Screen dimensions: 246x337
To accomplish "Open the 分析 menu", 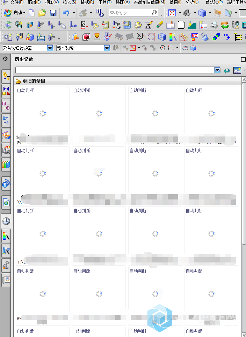I will coord(192,2).
